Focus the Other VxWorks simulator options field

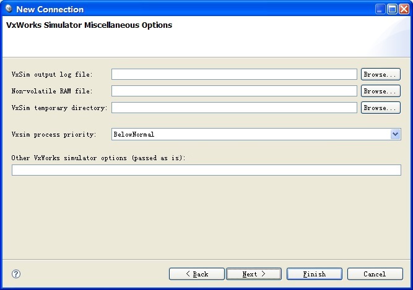click(206, 170)
